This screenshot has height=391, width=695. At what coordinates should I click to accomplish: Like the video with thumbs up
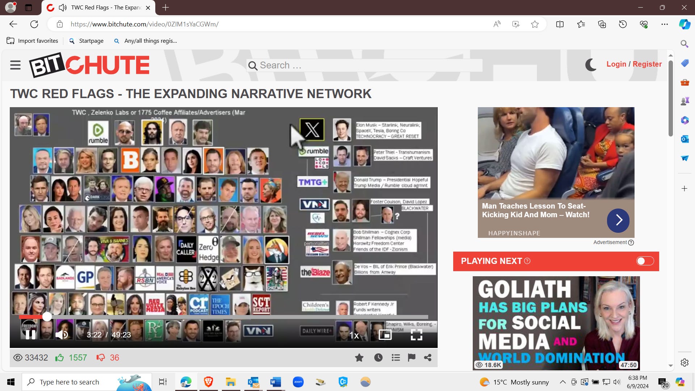pyautogui.click(x=59, y=358)
